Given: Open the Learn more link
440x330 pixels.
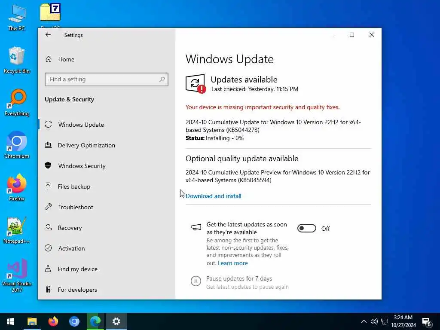Looking at the screenshot, I should (232, 263).
